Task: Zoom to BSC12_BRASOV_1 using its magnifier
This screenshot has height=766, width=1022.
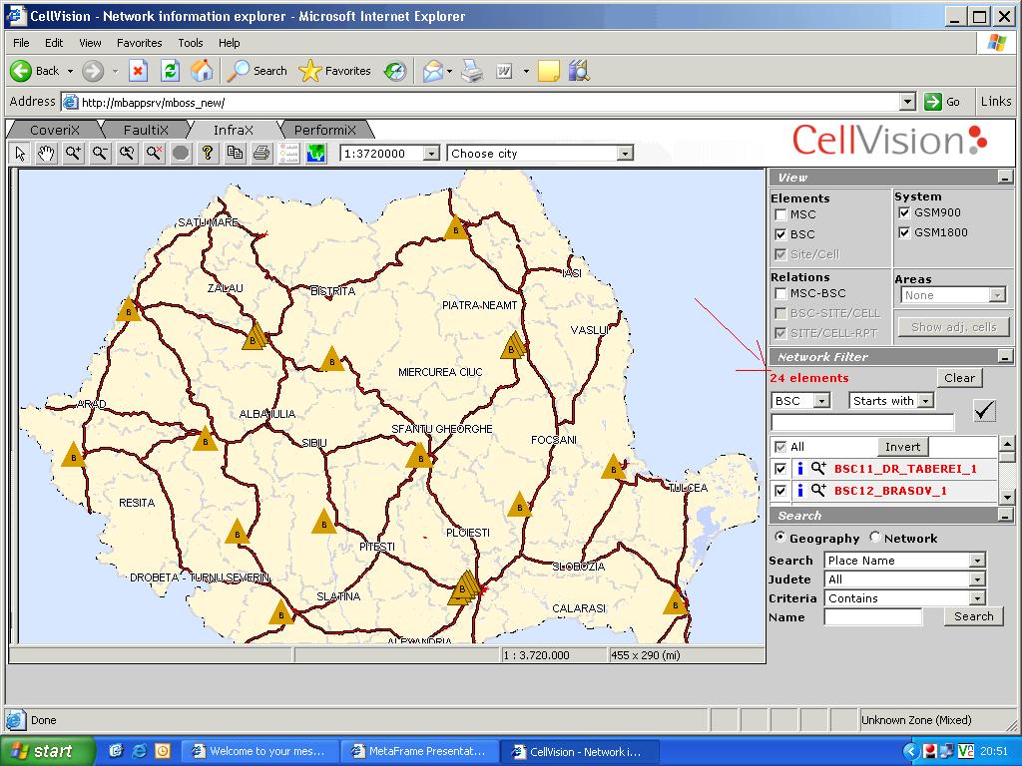Action: (818, 490)
